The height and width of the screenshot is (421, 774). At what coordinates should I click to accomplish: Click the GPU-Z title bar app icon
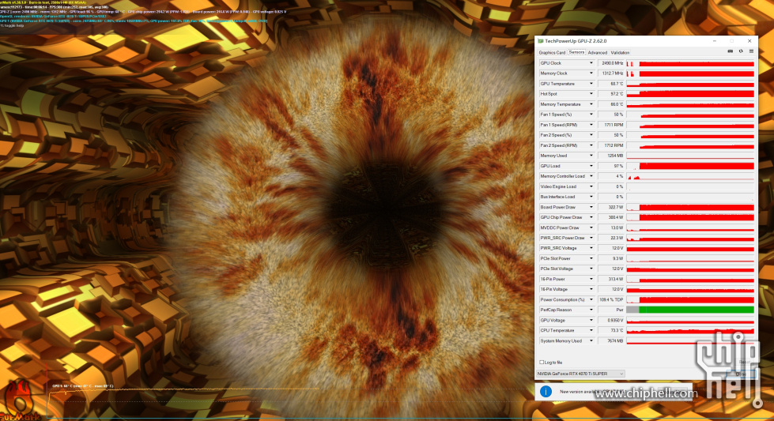click(541, 41)
